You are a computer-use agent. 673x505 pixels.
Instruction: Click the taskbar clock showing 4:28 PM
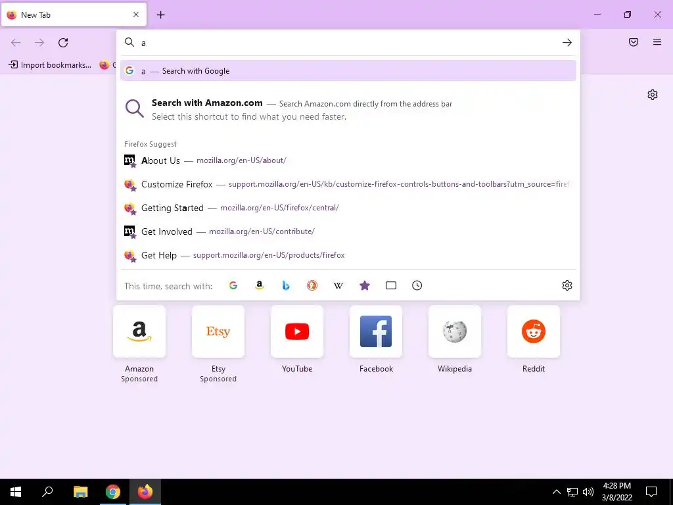pos(616,492)
